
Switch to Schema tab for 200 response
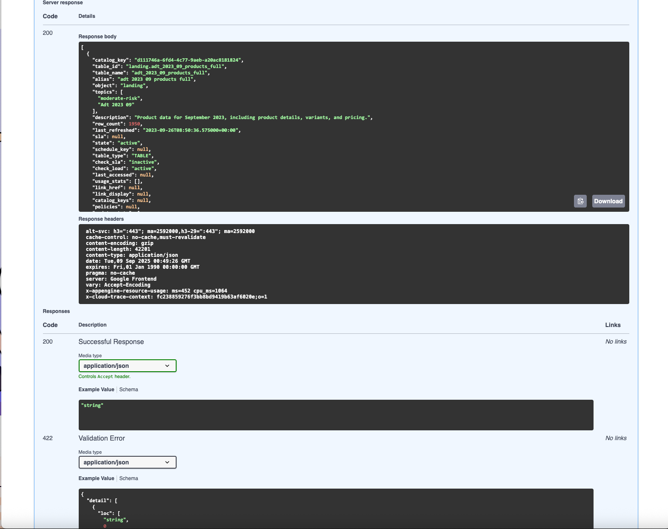[x=128, y=390]
